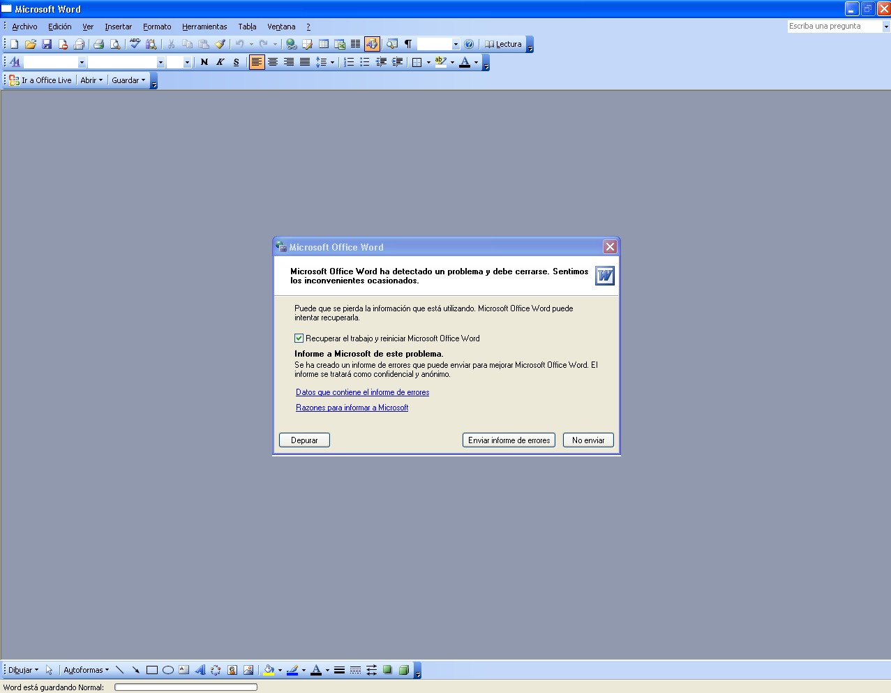Click the Print icon in the toolbar
This screenshot has width=891, height=693.
coord(98,44)
